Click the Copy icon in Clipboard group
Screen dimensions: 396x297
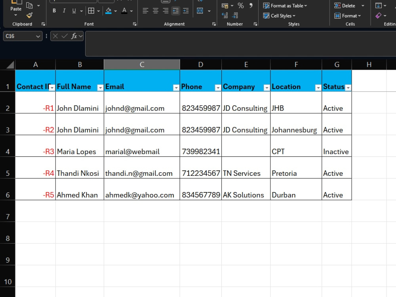[x=30, y=5]
